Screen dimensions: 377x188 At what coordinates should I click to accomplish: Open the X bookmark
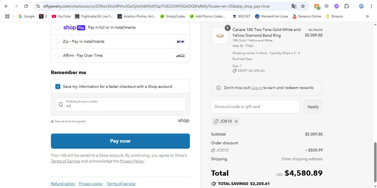point(43,16)
